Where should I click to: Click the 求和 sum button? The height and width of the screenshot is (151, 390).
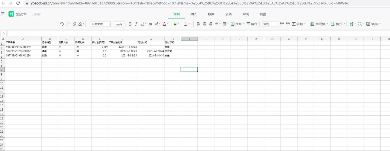tap(298, 24)
